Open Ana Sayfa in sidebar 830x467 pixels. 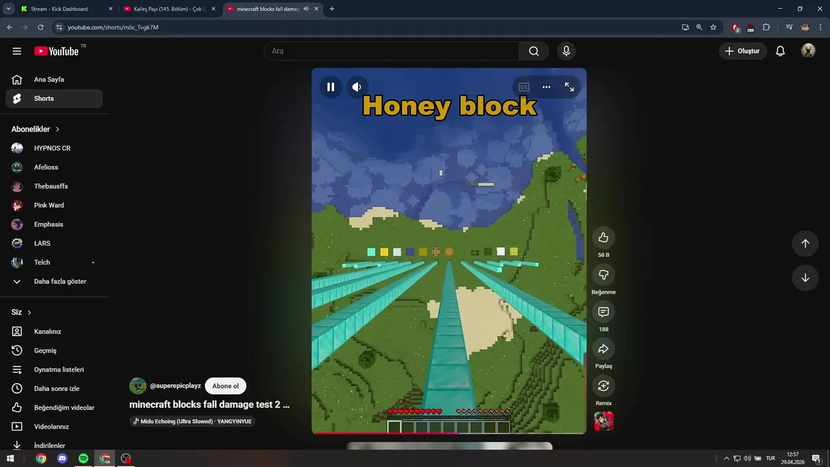[x=54, y=80]
